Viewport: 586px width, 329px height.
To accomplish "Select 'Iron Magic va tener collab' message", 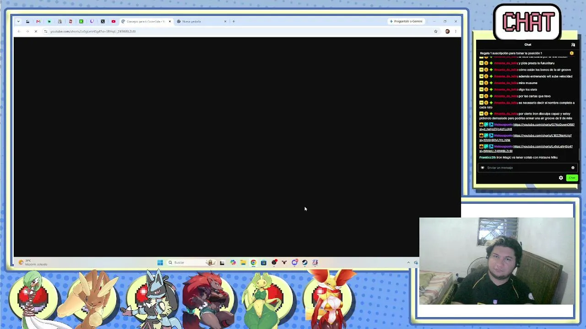I will pos(527,158).
